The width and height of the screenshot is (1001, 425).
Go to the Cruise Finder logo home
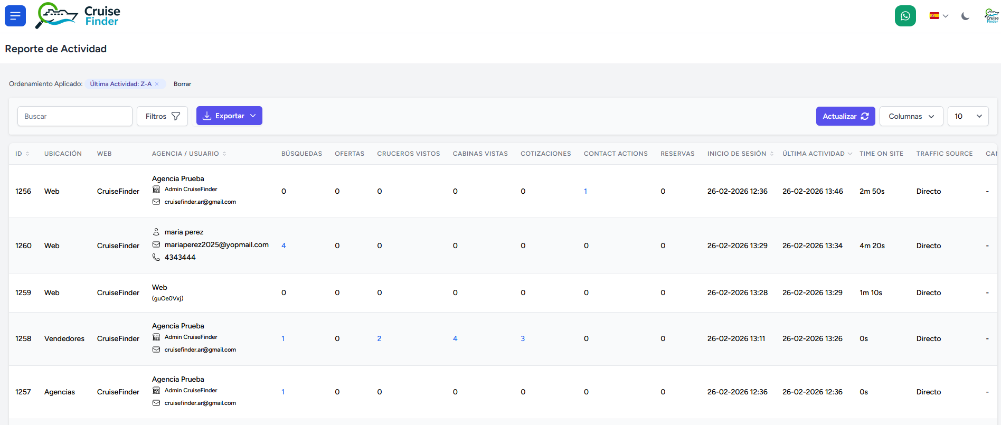coord(78,16)
